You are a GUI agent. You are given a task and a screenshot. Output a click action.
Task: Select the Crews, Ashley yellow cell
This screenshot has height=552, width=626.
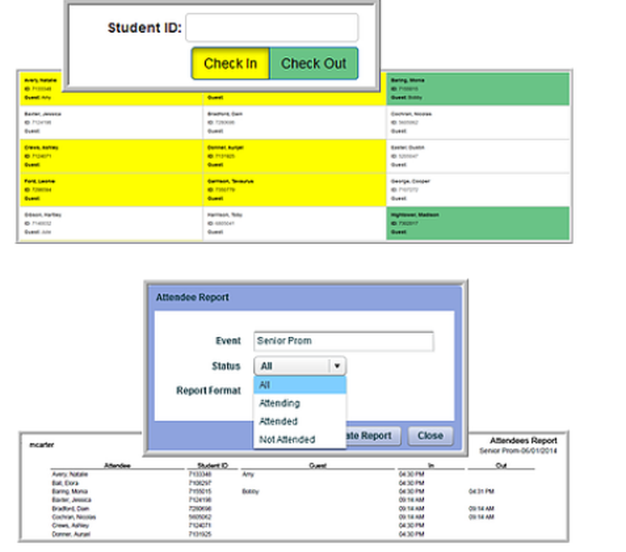click(111, 156)
